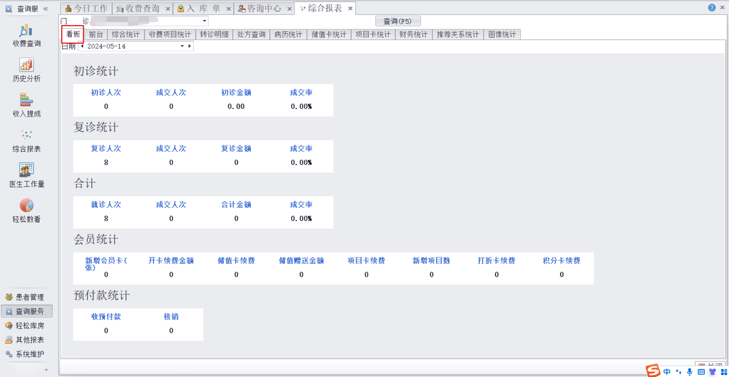Open 系统维护 in the navigation pane
Image resolution: width=729 pixels, height=377 pixels.
coord(27,354)
